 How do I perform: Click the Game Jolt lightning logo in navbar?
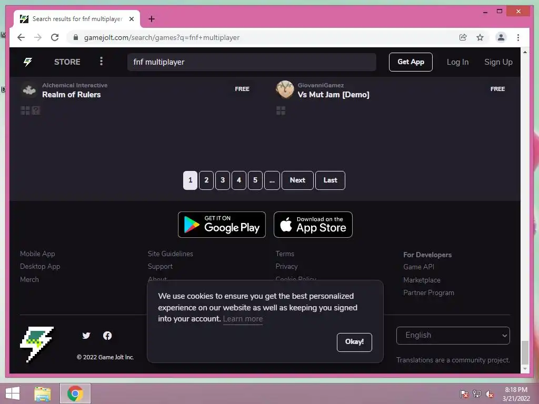[x=28, y=62]
